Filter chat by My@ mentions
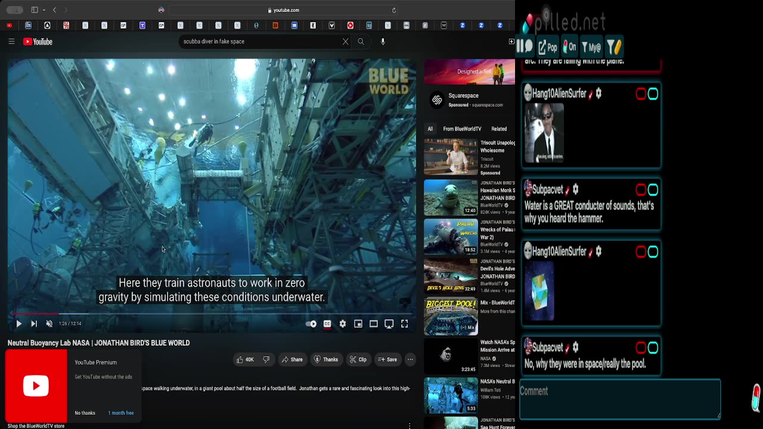The height and width of the screenshot is (429, 763). coord(591,47)
